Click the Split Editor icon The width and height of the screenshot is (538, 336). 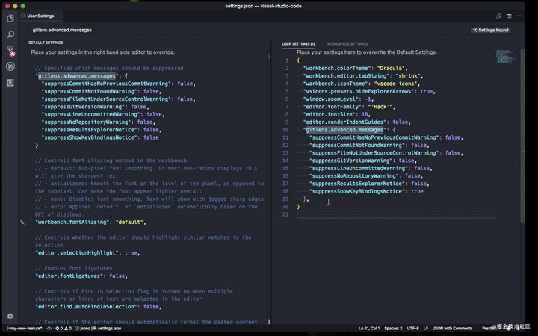click(509, 16)
